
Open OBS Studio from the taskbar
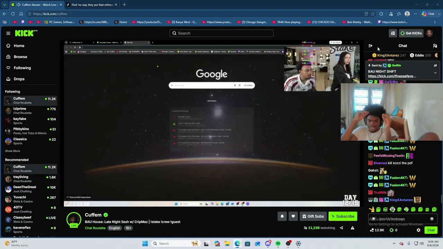click(x=288, y=243)
